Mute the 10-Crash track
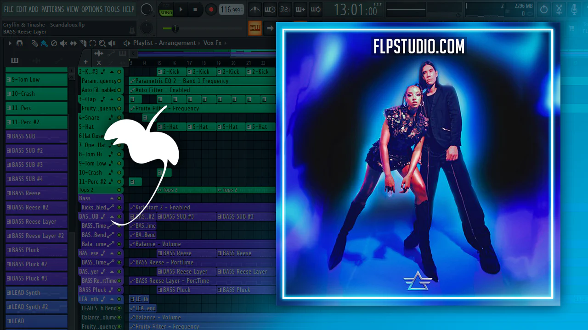 (x=119, y=172)
